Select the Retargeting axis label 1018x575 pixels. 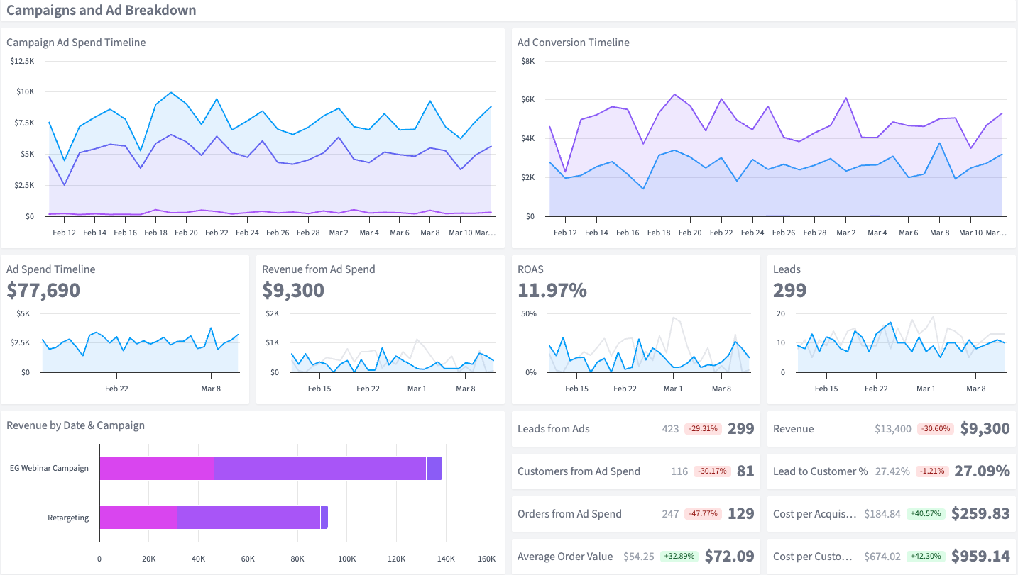[x=68, y=518]
